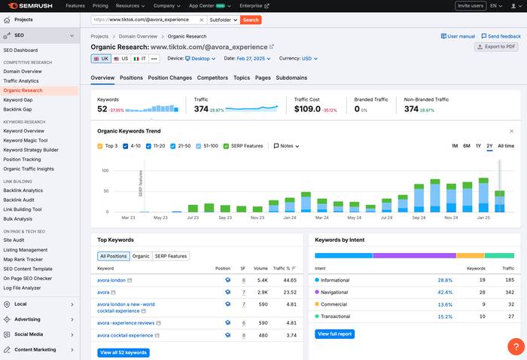527x360 pixels.
Task: Toggle the SERP Features checkbox
Action: (226, 146)
